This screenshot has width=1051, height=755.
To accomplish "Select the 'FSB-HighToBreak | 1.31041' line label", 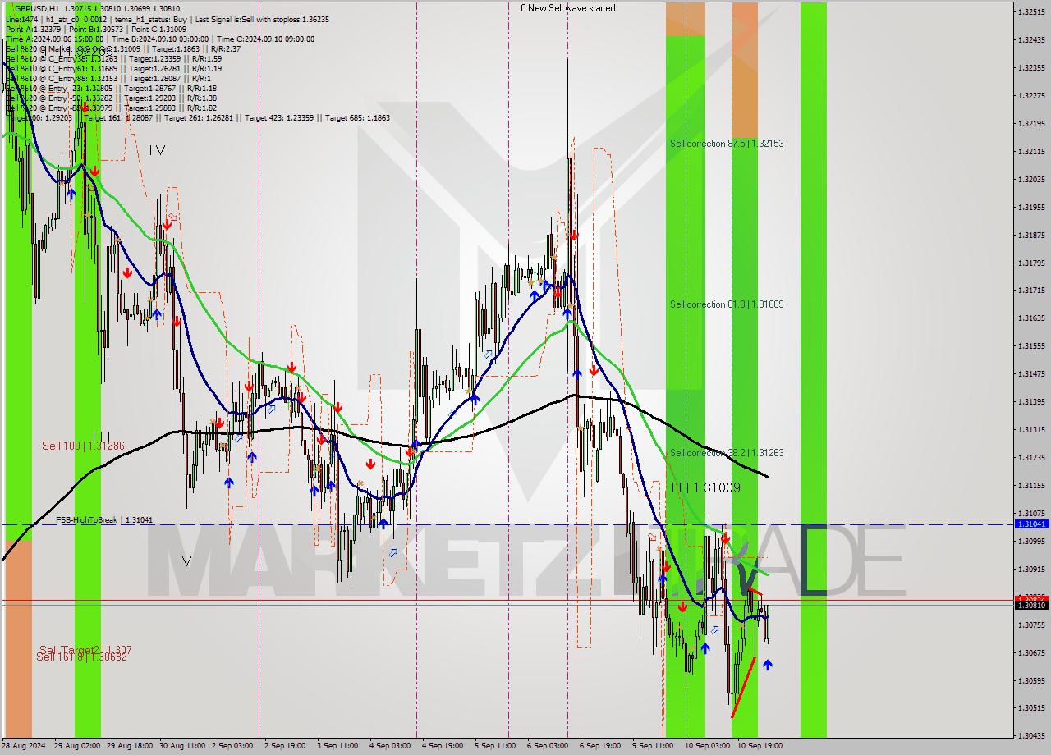I will pos(104,520).
